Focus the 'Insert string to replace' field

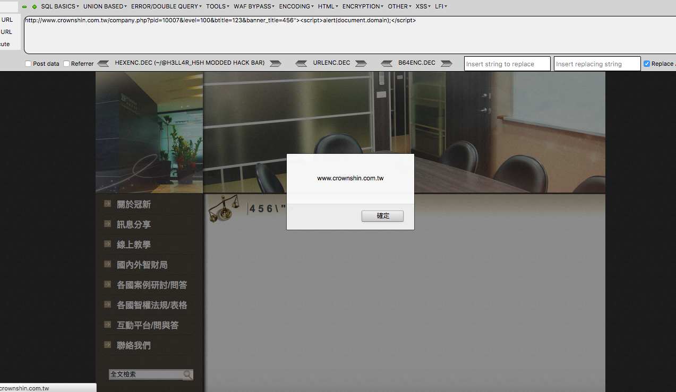pyautogui.click(x=507, y=64)
